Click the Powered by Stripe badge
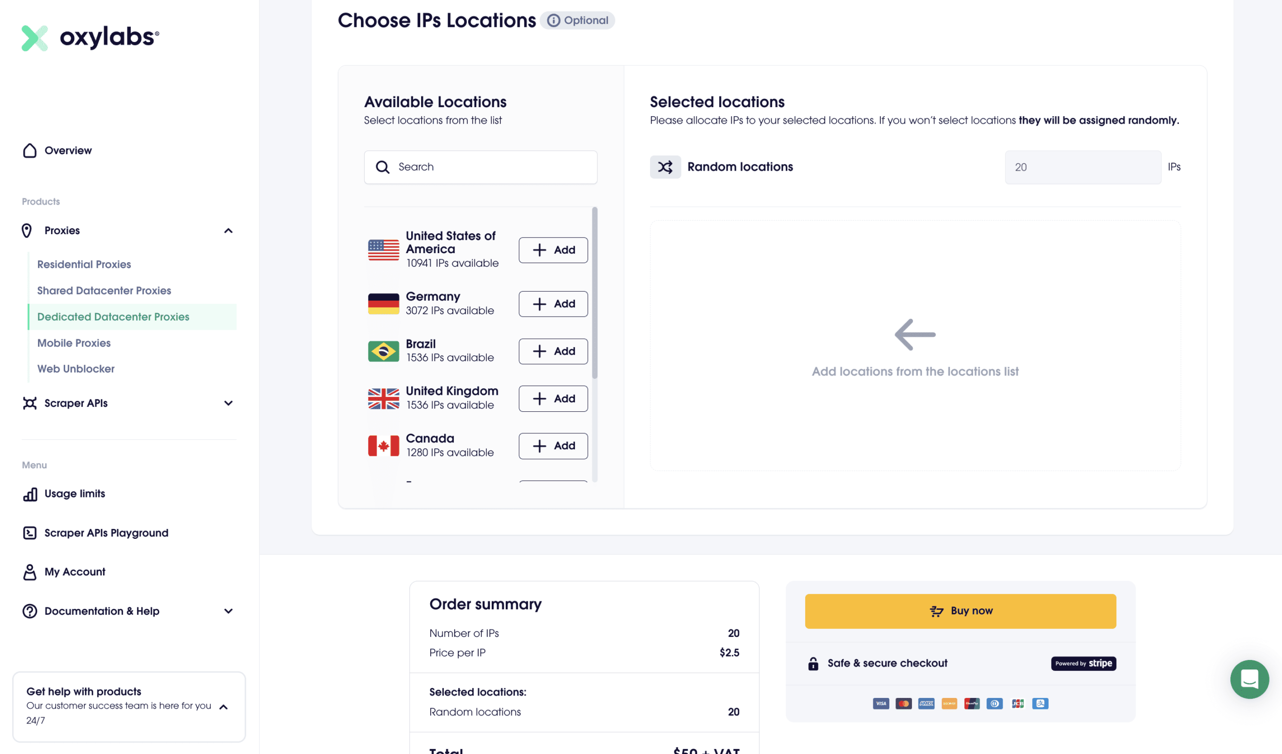The image size is (1282, 754). point(1083,663)
